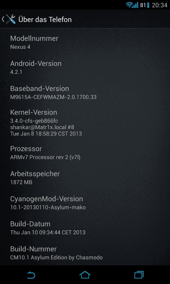
Task: Open the recent apps icon
Action: coord(139,275)
